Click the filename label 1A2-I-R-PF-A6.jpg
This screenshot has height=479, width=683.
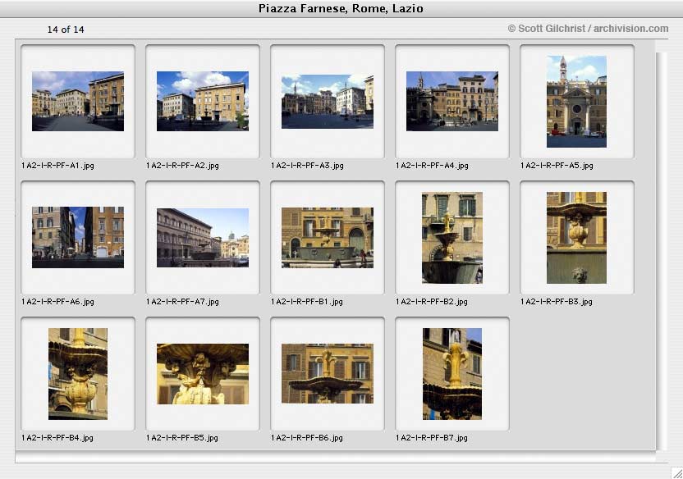(x=57, y=302)
